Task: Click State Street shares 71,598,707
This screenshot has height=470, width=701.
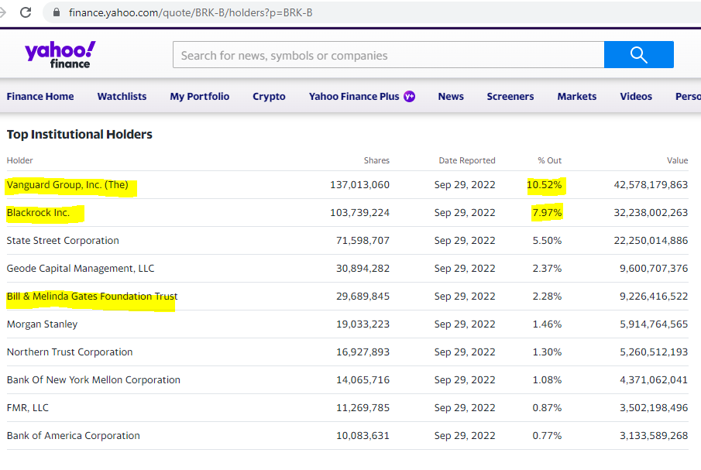Action: (x=363, y=240)
